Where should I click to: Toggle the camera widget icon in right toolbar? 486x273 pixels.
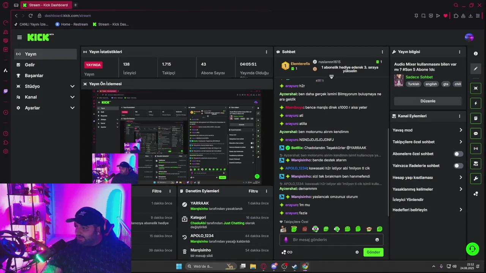click(476, 163)
